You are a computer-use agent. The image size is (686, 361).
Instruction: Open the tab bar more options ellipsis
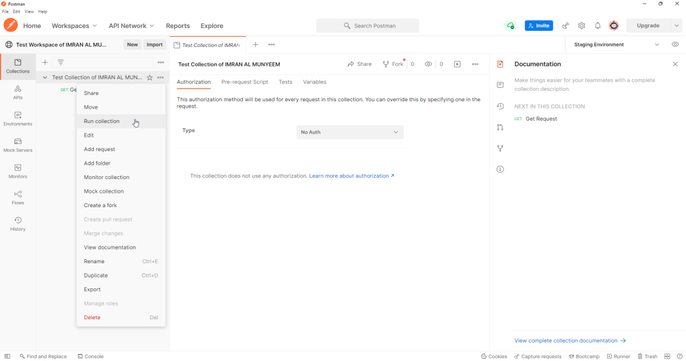[271, 45]
